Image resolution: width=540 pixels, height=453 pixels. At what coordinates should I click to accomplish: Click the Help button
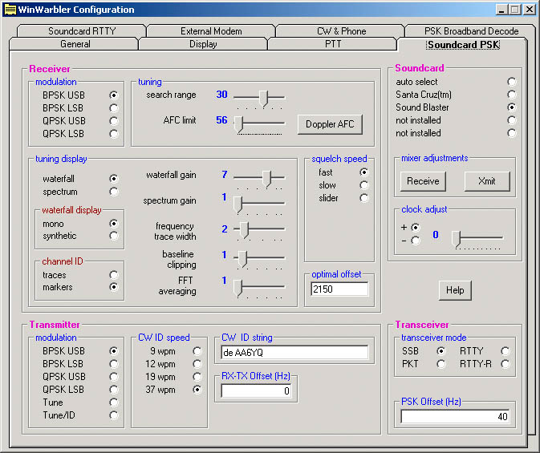click(x=455, y=290)
